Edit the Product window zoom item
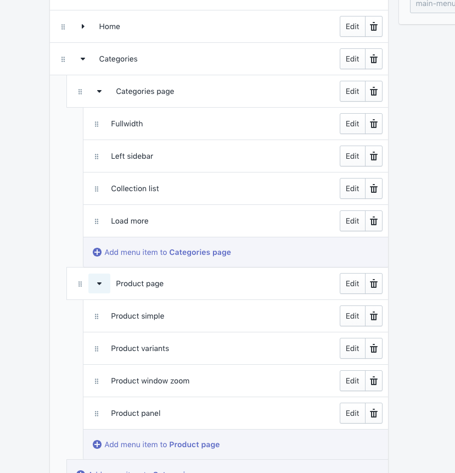Image resolution: width=455 pixels, height=473 pixels. [352, 381]
